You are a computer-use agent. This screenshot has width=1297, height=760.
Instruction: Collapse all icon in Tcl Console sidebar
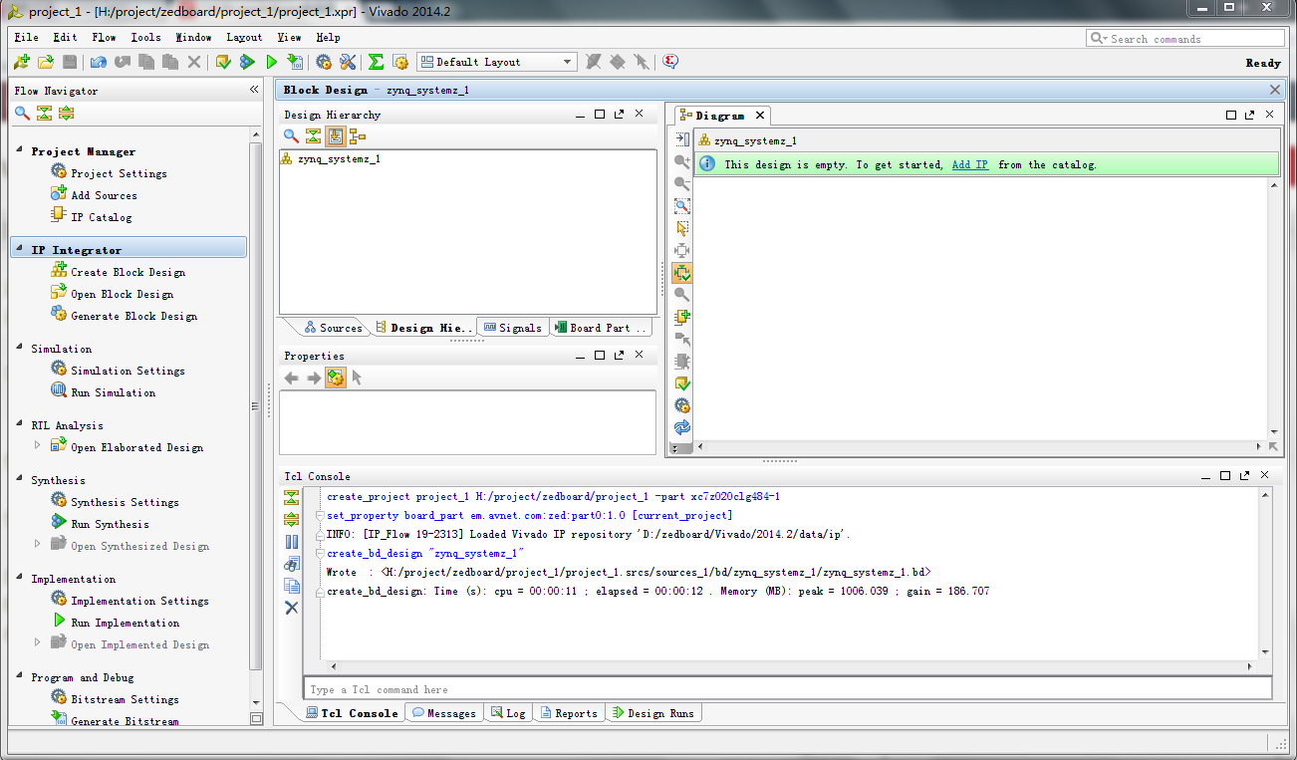click(292, 497)
